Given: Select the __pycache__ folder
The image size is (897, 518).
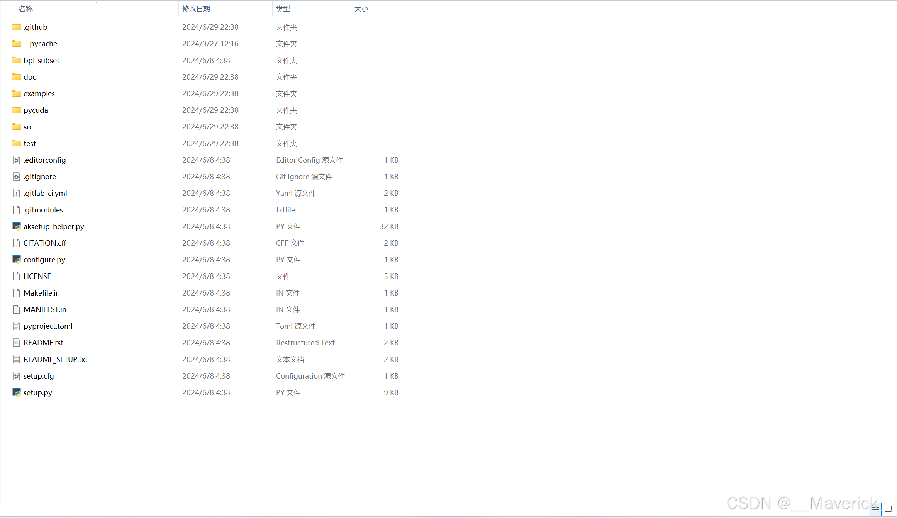Looking at the screenshot, I should [x=43, y=44].
